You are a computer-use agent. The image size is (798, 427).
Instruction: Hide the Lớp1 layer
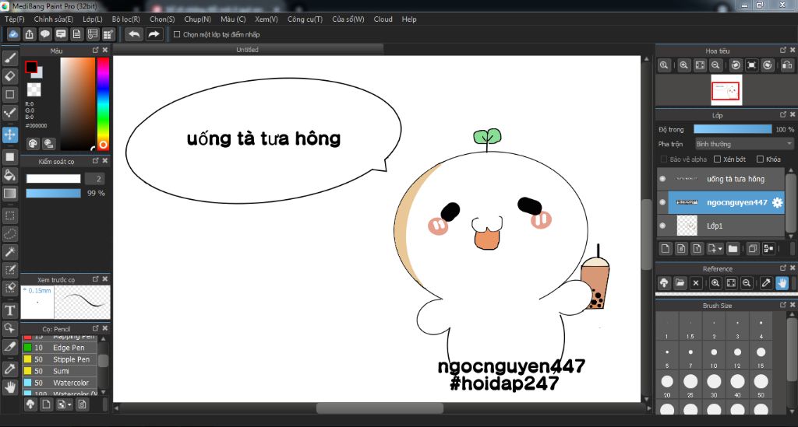tap(662, 226)
